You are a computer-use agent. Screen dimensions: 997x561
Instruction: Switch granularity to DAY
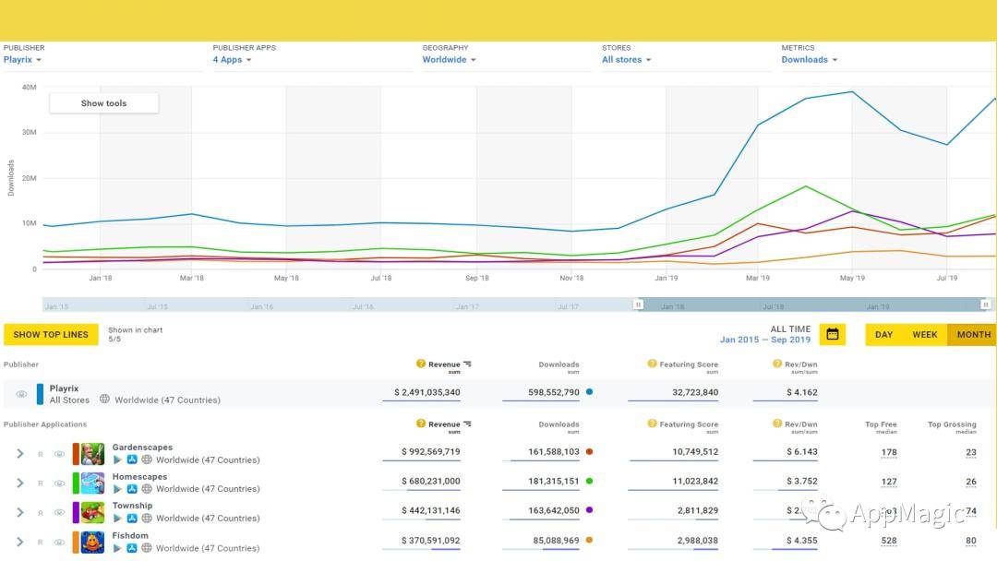tap(883, 335)
